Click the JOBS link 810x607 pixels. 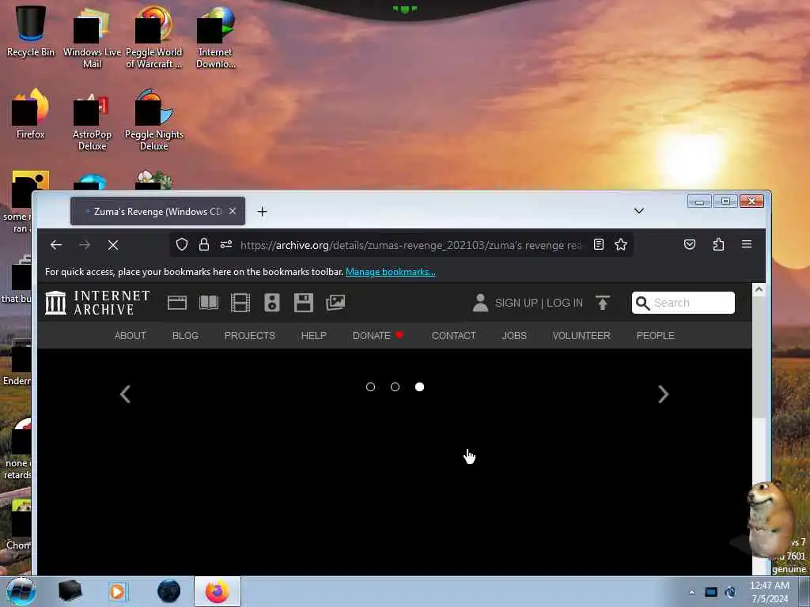coord(514,335)
